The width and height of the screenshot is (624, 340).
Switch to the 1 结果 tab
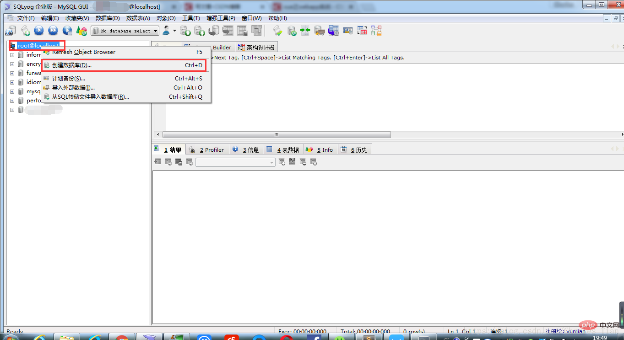tap(168, 149)
